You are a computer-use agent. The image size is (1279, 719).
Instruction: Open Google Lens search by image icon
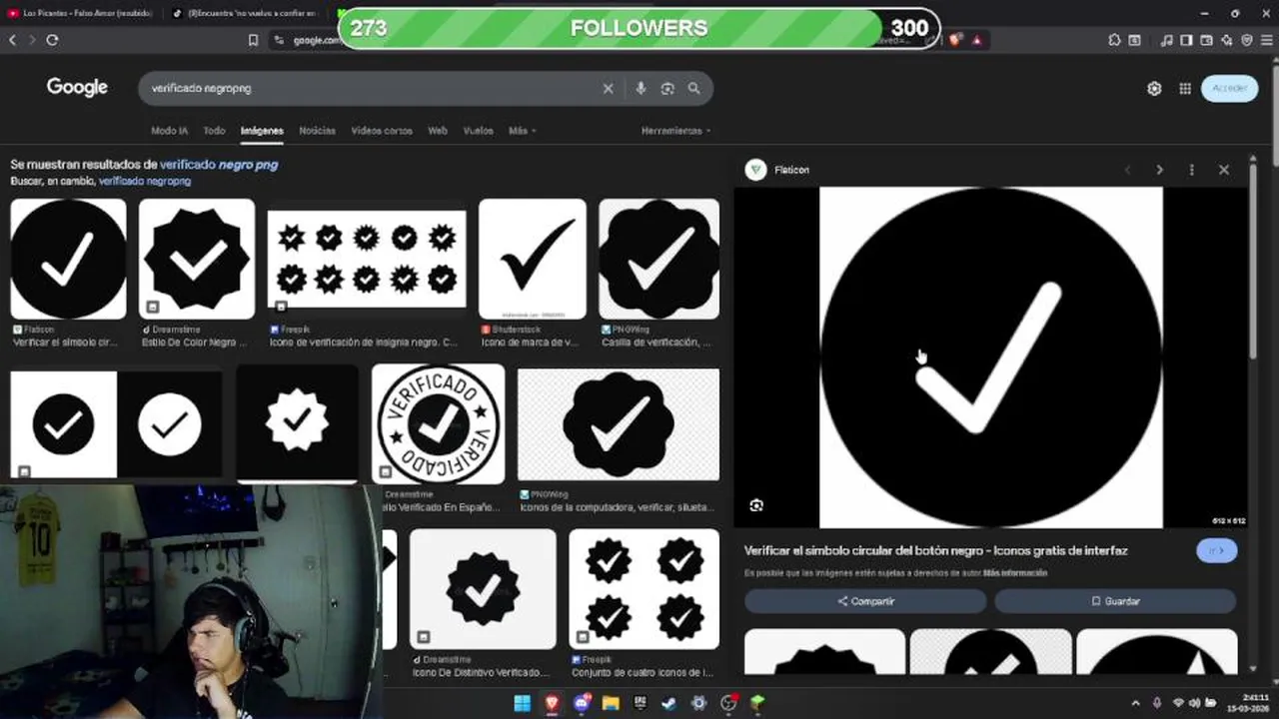(667, 88)
